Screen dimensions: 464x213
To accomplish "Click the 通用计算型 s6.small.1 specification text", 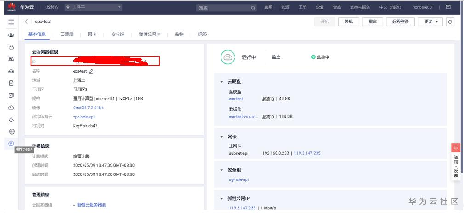I will coord(108,99).
